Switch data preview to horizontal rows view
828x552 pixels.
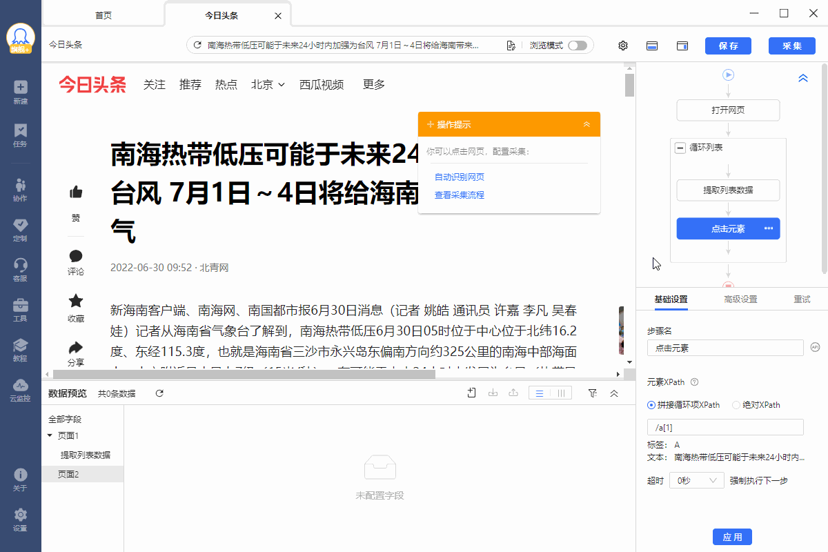pyautogui.click(x=540, y=393)
